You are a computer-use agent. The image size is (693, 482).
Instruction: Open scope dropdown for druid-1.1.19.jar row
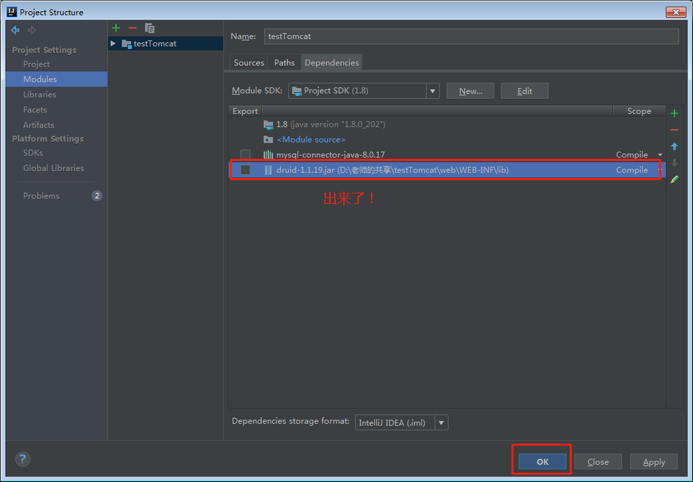pyautogui.click(x=659, y=170)
